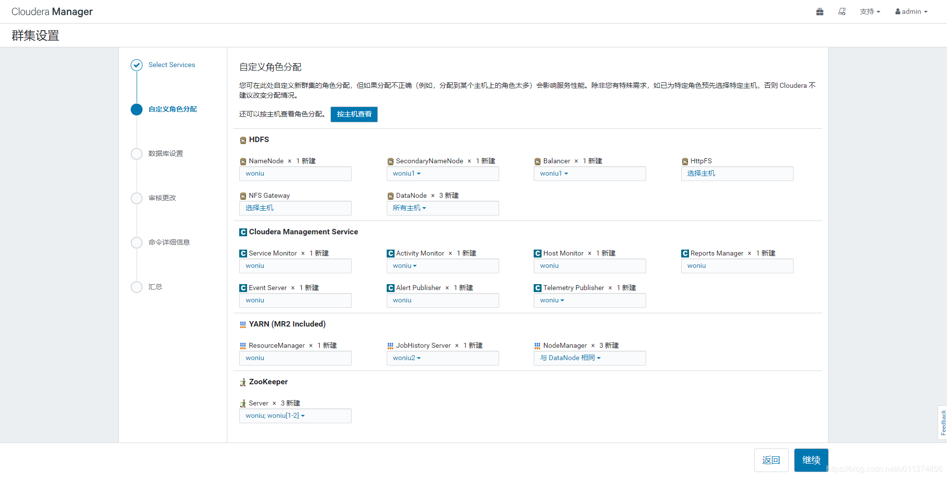Click the DataNode role icon
This screenshot has height=478, width=947.
391,196
